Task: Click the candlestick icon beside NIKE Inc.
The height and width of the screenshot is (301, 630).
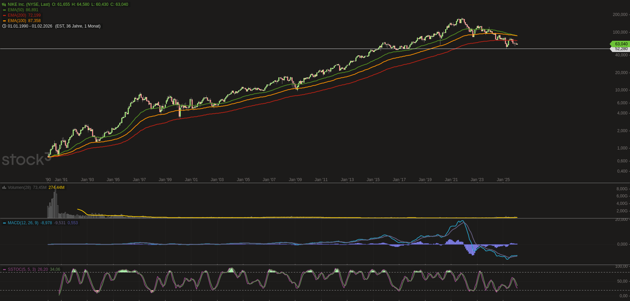Action: (4, 4)
